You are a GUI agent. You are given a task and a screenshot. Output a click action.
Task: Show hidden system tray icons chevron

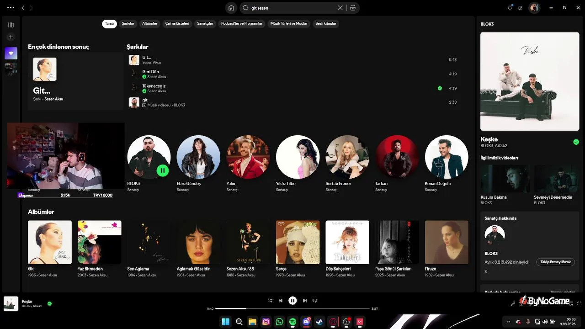pyautogui.click(x=508, y=322)
